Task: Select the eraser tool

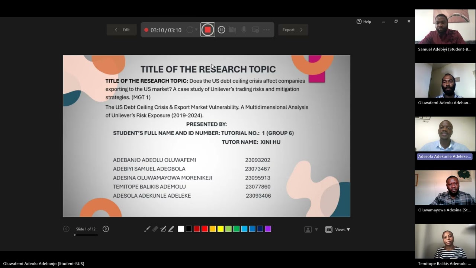Action: pyautogui.click(x=155, y=229)
